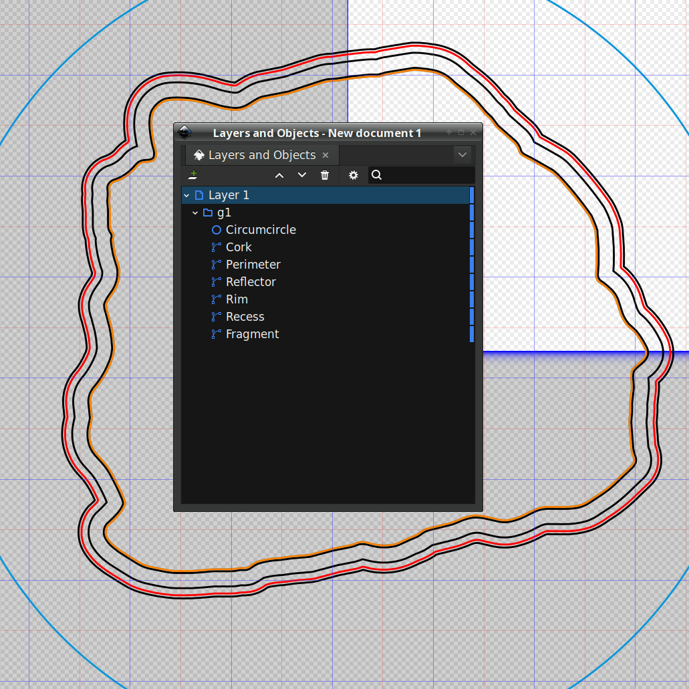Click the blue highlight swatch beside Fragment

click(x=471, y=333)
